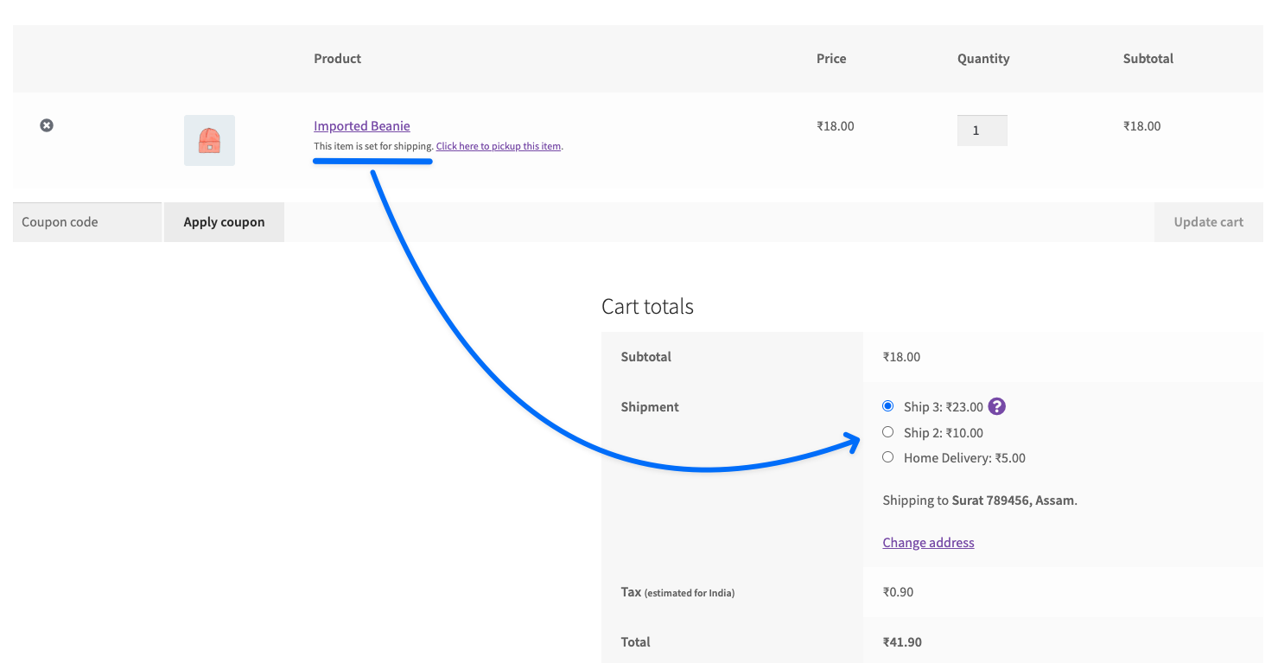Click the ₹41.90 total amount
The height and width of the screenshot is (663, 1278).
tap(902, 642)
